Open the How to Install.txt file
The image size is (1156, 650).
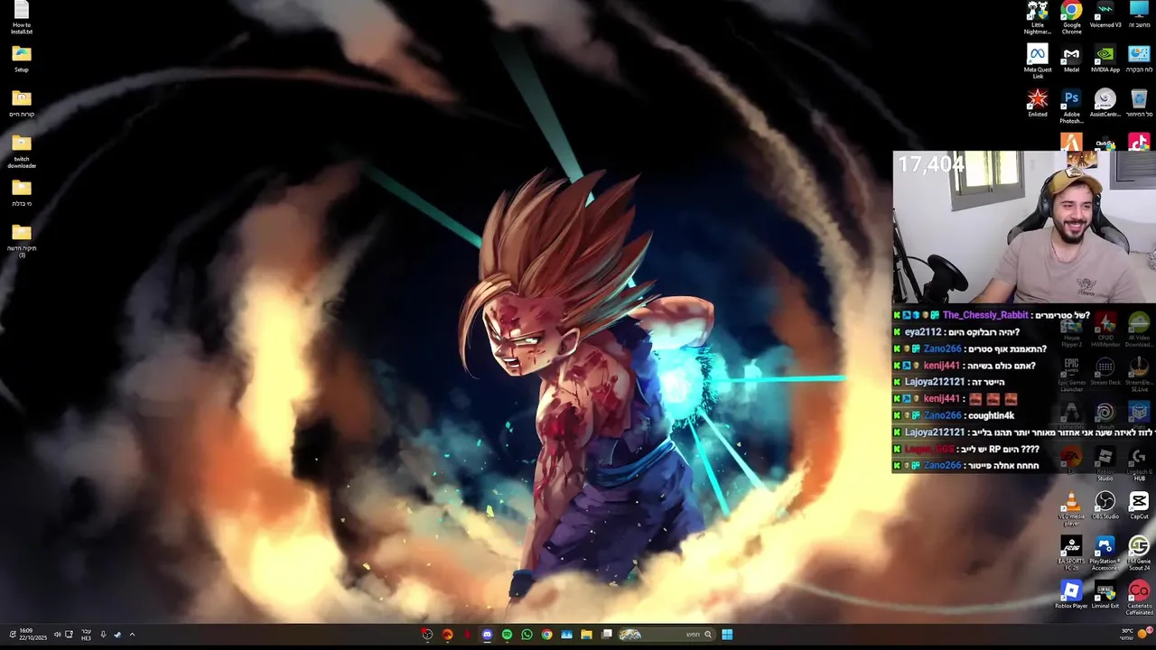click(22, 18)
